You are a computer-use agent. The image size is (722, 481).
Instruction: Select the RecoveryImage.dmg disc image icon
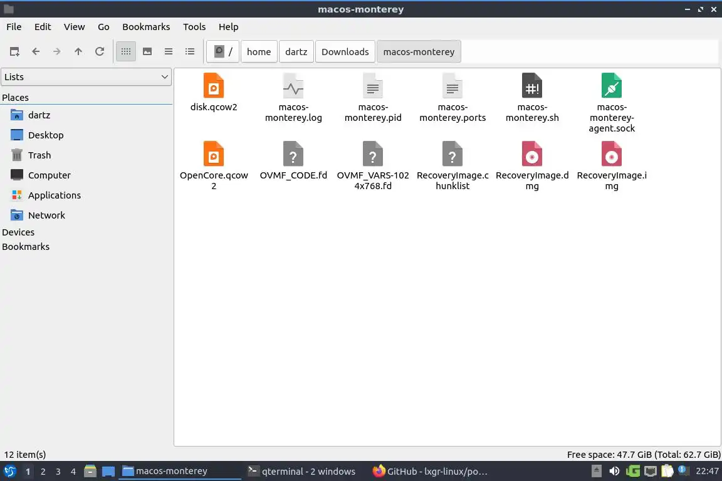pyautogui.click(x=532, y=154)
